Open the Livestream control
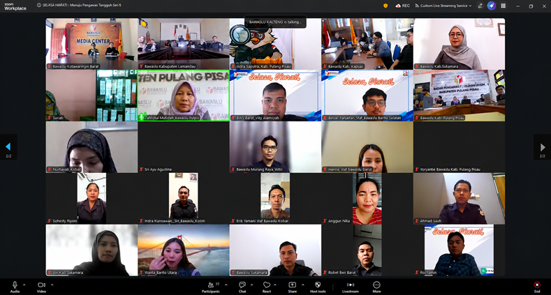The height and width of the screenshot is (295, 551). pyautogui.click(x=351, y=287)
